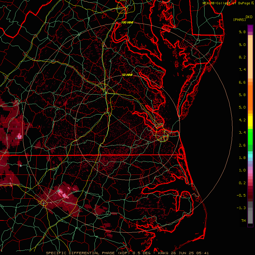Click the dark orange color bar segment
This screenshot has width=255, height=255.
click(x=250, y=97)
